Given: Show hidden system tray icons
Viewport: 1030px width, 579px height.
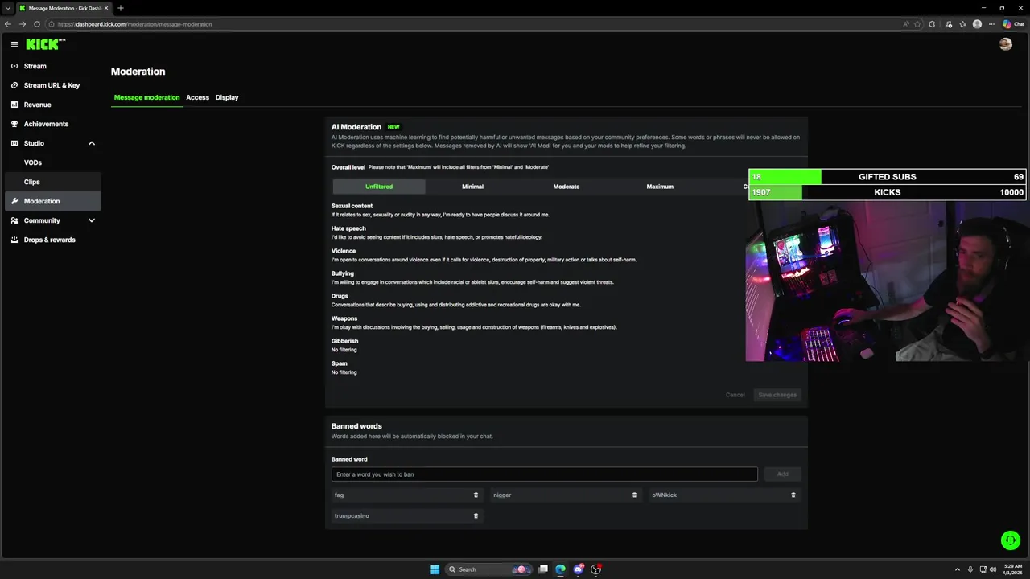Looking at the screenshot, I should point(957,569).
